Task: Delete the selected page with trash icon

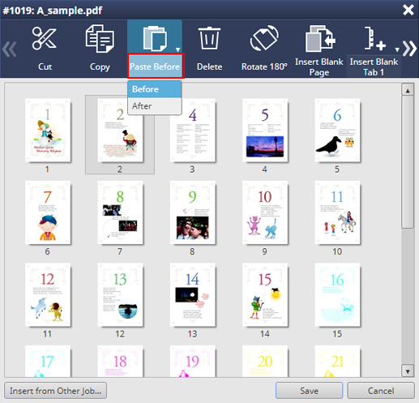Action: (x=209, y=38)
